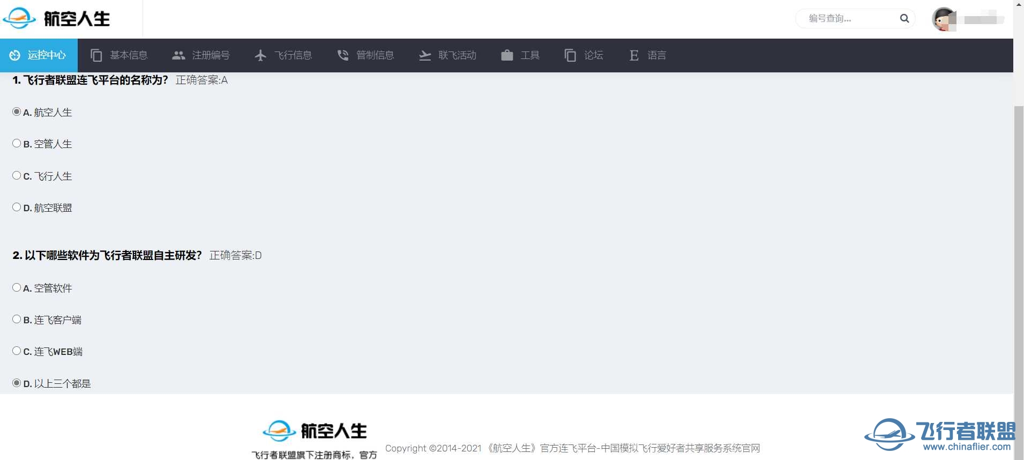
Task: Click the search magnifier icon
Action: (x=905, y=18)
